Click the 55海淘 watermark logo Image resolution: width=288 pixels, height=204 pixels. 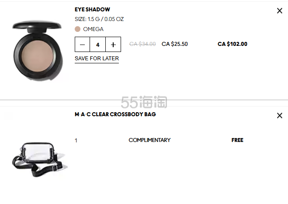click(144, 103)
